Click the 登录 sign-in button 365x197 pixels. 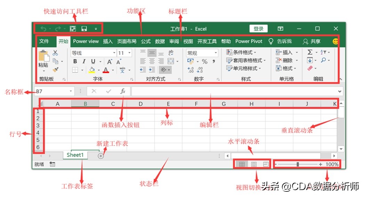tap(258, 29)
